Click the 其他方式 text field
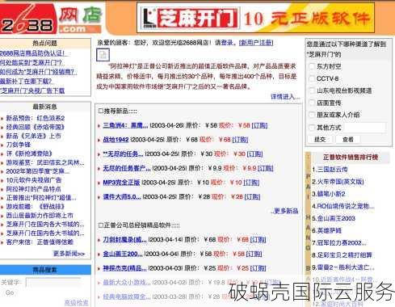 365,128
